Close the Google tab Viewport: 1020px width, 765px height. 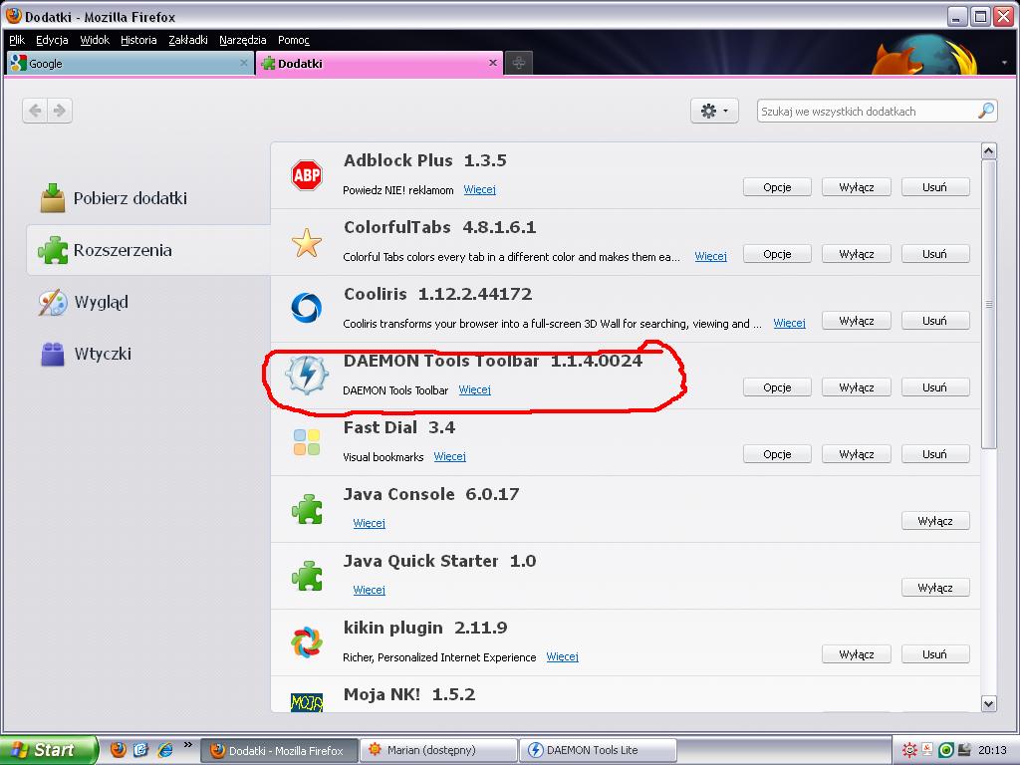click(244, 63)
